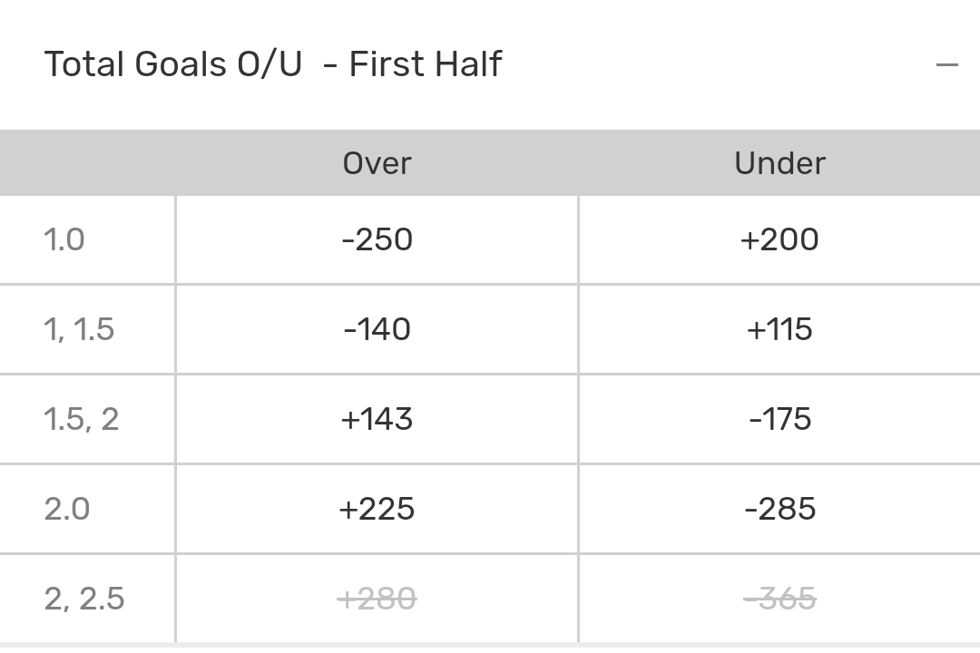
Task: Click struck-through Over +280 odds
Action: [x=377, y=599]
